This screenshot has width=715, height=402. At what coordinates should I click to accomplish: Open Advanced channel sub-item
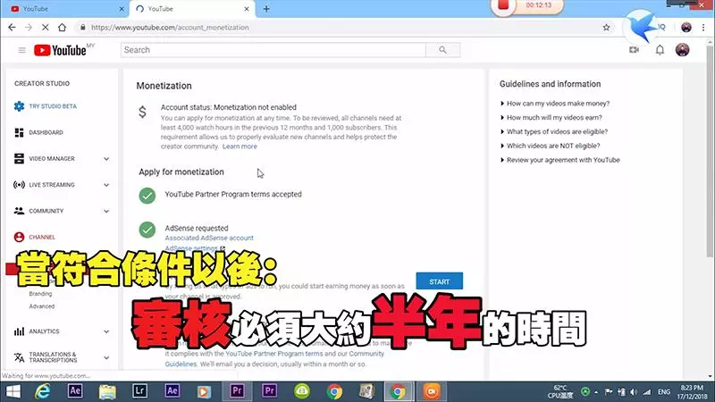[x=42, y=306]
